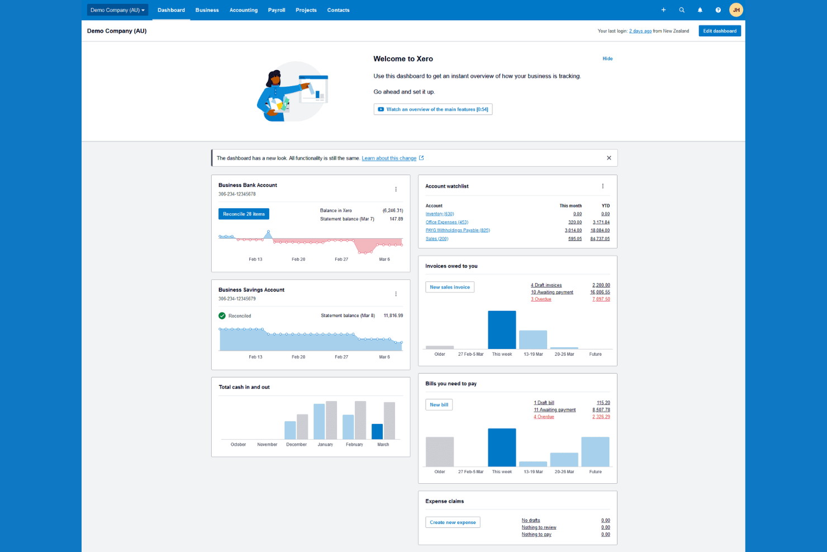
Task: Open the Contacts menu
Action: pyautogui.click(x=338, y=10)
